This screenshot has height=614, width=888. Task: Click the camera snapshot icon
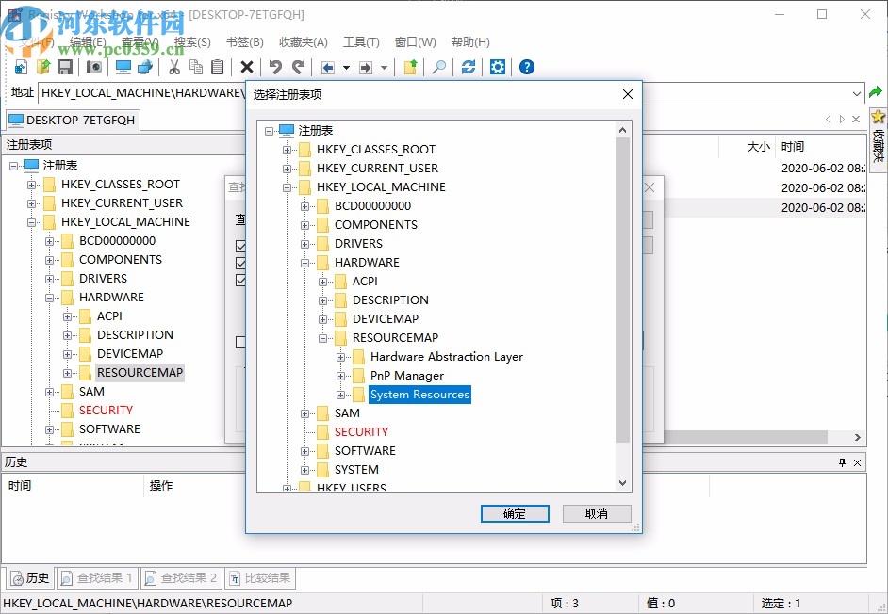[94, 68]
